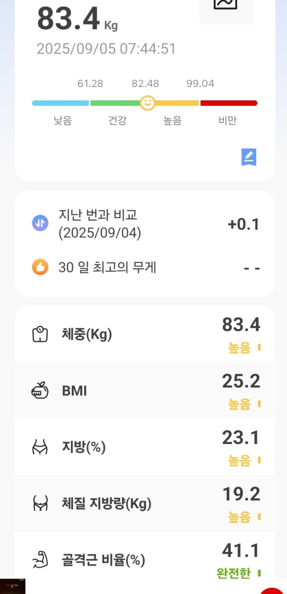
Task: Tap the smiley marker on the weight bar
Action: (x=147, y=103)
